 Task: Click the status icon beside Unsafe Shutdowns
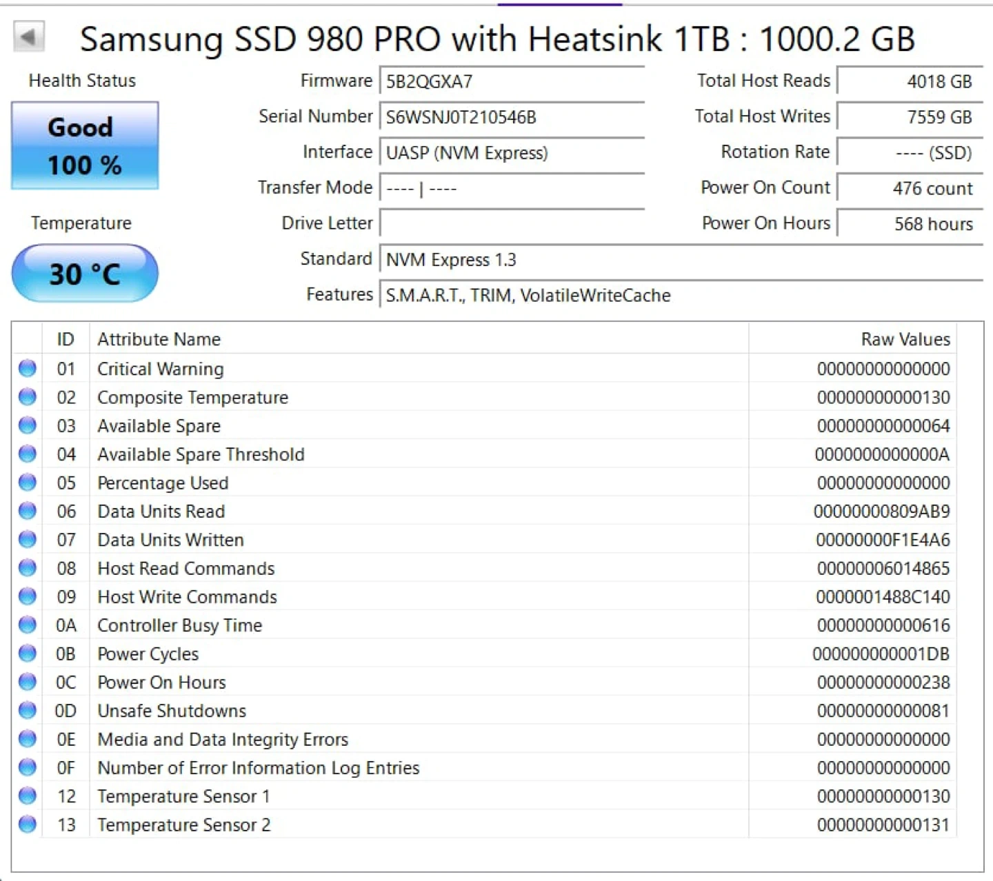click(28, 711)
